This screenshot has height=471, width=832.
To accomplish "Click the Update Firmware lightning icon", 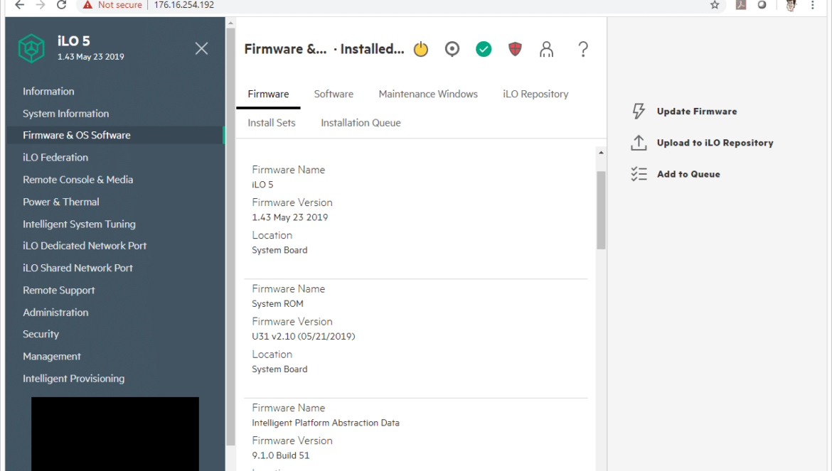I will (639, 112).
